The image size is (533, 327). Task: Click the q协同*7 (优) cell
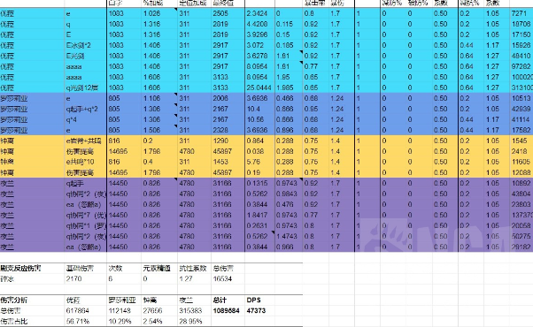(x=86, y=215)
